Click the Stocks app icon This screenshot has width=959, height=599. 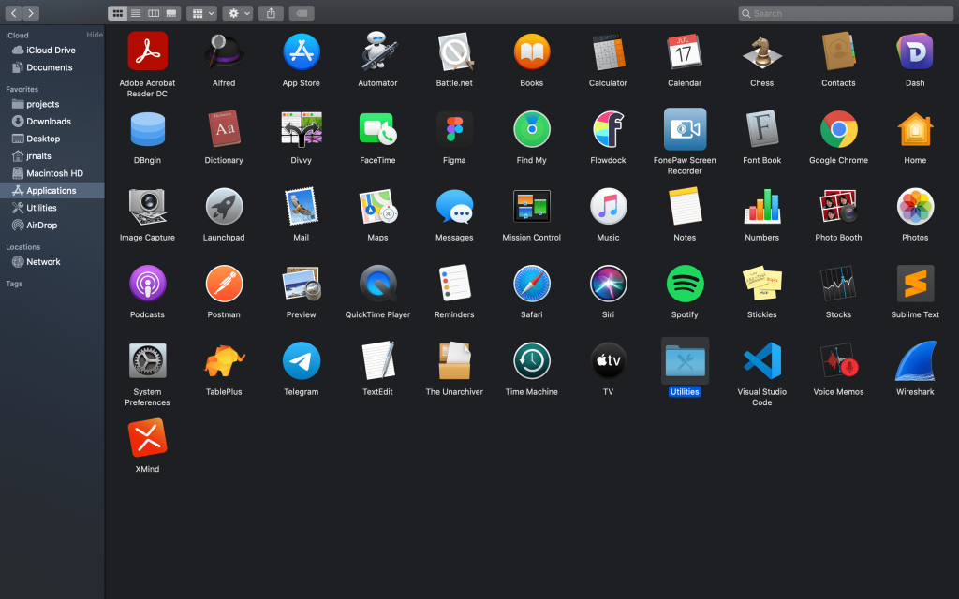838,284
